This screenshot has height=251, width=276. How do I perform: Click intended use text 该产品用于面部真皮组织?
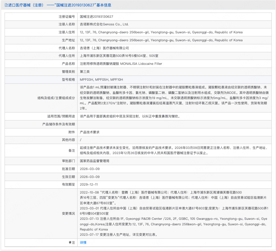coord(130,116)
